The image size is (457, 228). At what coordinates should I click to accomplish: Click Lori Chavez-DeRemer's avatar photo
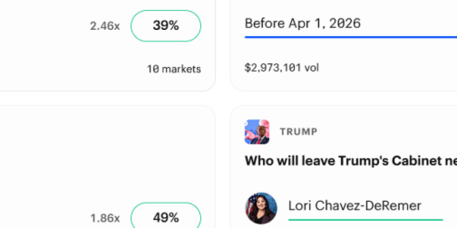click(x=261, y=208)
